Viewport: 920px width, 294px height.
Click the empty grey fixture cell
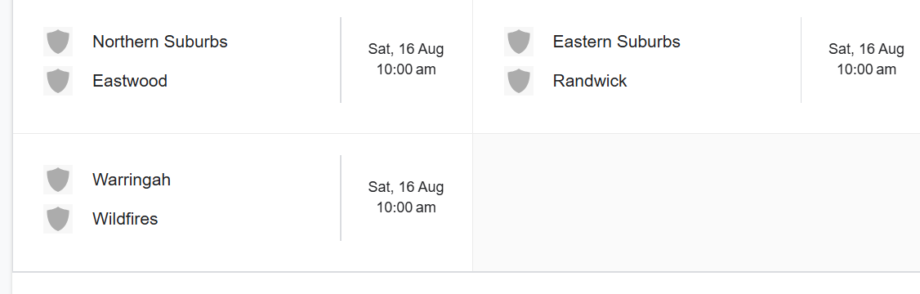(696, 203)
